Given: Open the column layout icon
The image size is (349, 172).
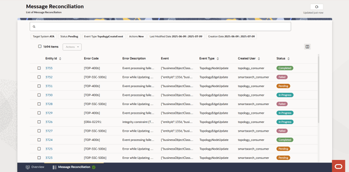Looking at the screenshot, I should click(x=307, y=47).
